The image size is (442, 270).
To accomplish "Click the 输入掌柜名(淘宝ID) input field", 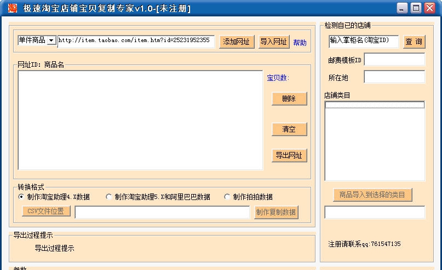I will click(364, 42).
